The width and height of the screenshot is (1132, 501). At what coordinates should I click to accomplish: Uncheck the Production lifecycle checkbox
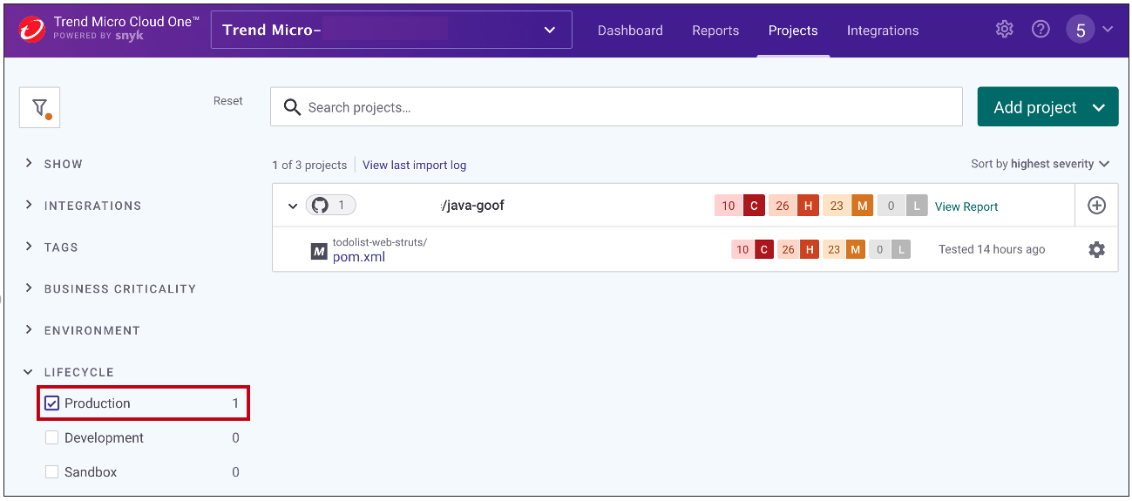tap(52, 403)
